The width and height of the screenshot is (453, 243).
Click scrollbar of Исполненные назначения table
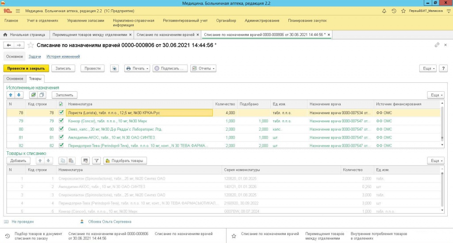[442, 124]
